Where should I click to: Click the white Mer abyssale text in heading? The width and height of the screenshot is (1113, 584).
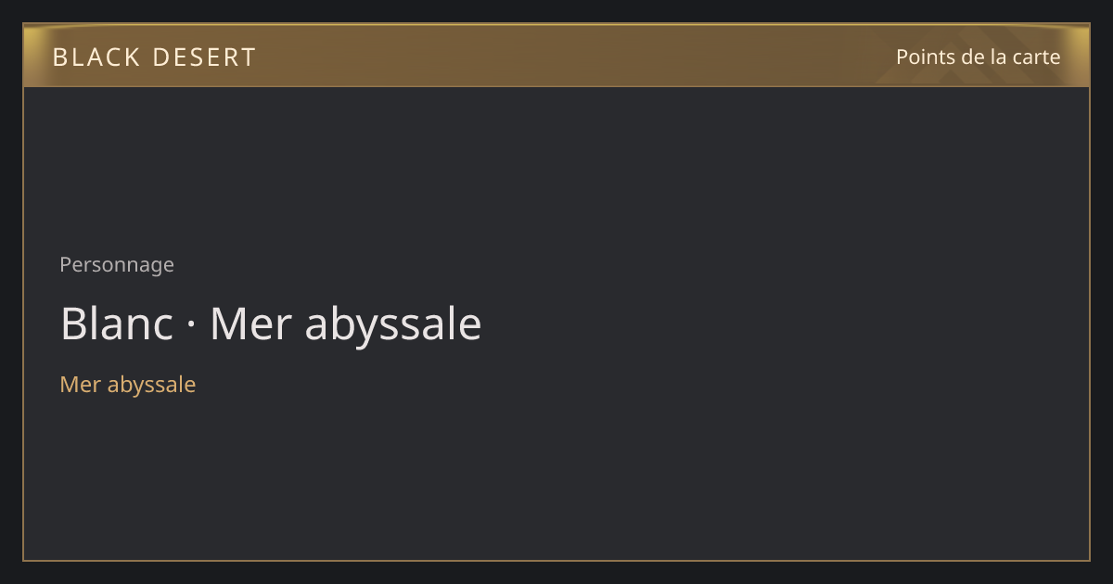(346, 324)
